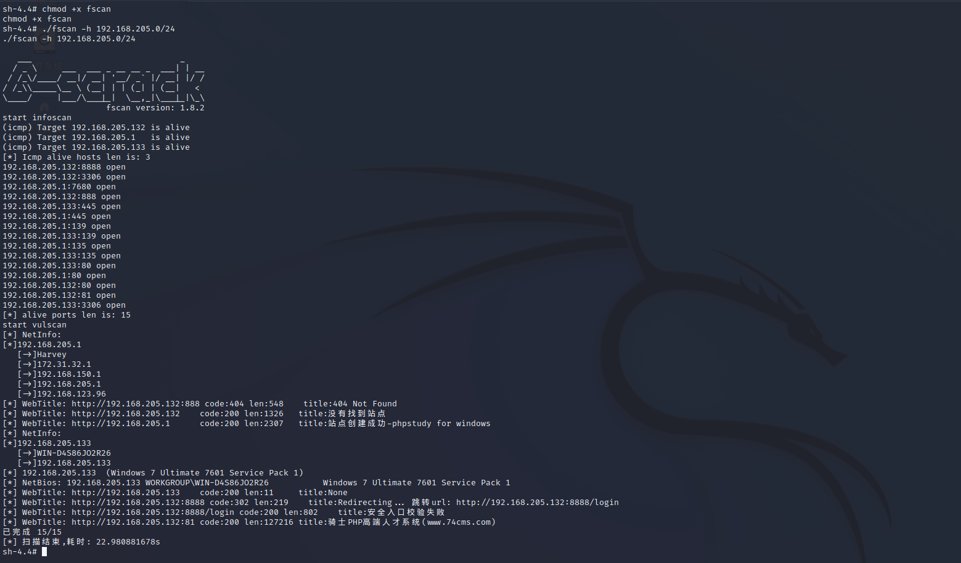Viewport: 961px width, 563px height.
Task: Click the 'chmod +x fscan' command at top
Action: (76, 9)
